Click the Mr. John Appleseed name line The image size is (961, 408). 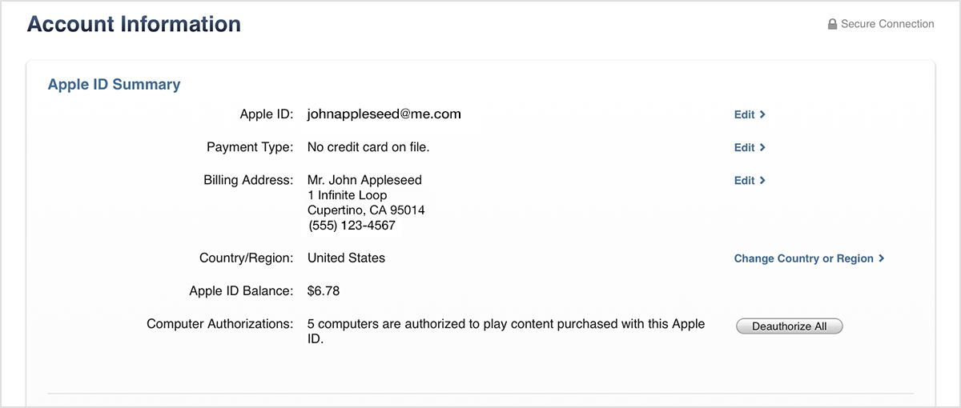click(364, 180)
